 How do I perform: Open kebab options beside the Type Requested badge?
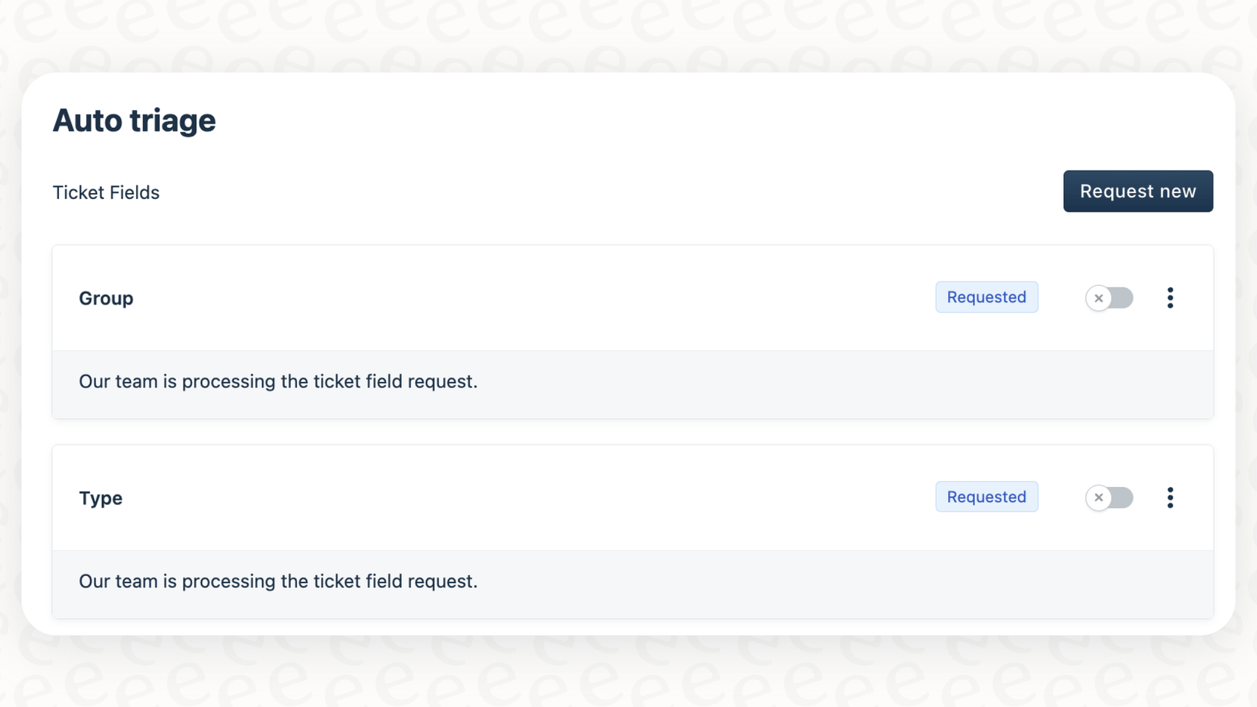[1170, 497]
